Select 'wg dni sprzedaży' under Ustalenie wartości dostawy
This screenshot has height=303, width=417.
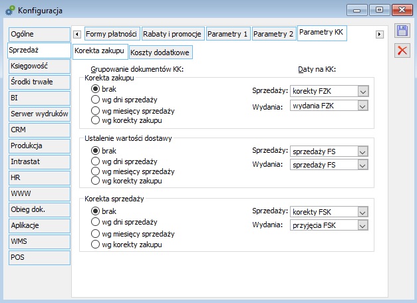[124, 161]
